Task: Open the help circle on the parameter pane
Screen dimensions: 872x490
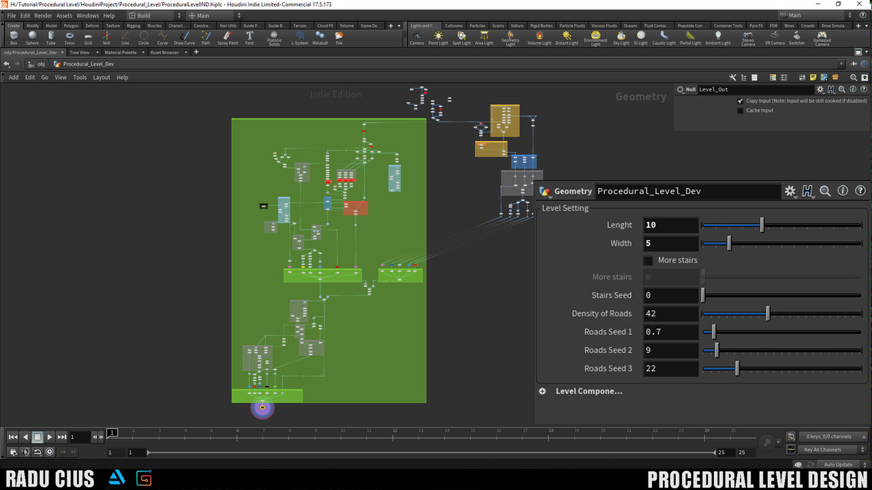Action: tap(862, 191)
